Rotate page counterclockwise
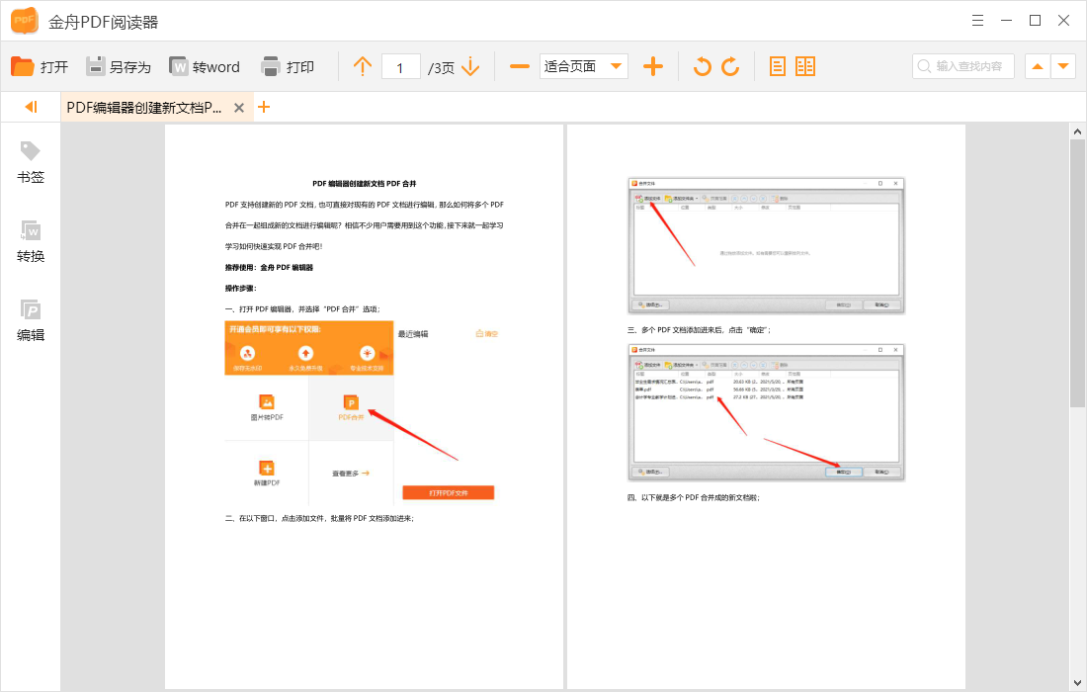Viewport: 1087px width, 692px height. [x=703, y=66]
